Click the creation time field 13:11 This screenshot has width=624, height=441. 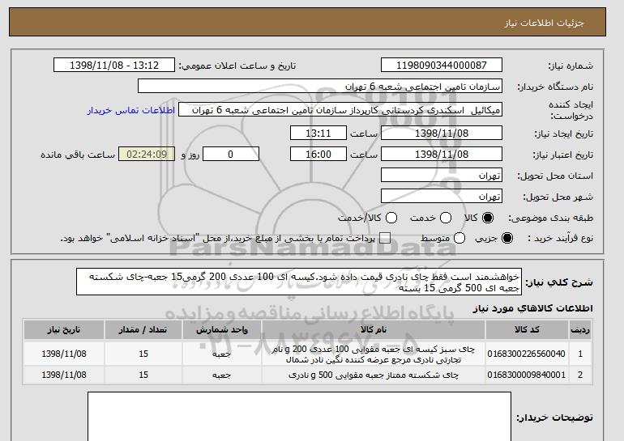(x=318, y=133)
